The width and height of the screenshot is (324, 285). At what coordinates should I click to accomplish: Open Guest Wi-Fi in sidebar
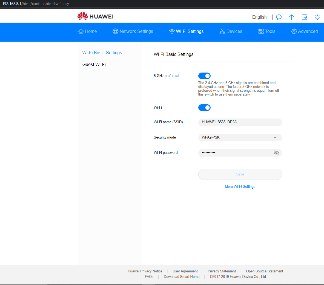point(94,64)
